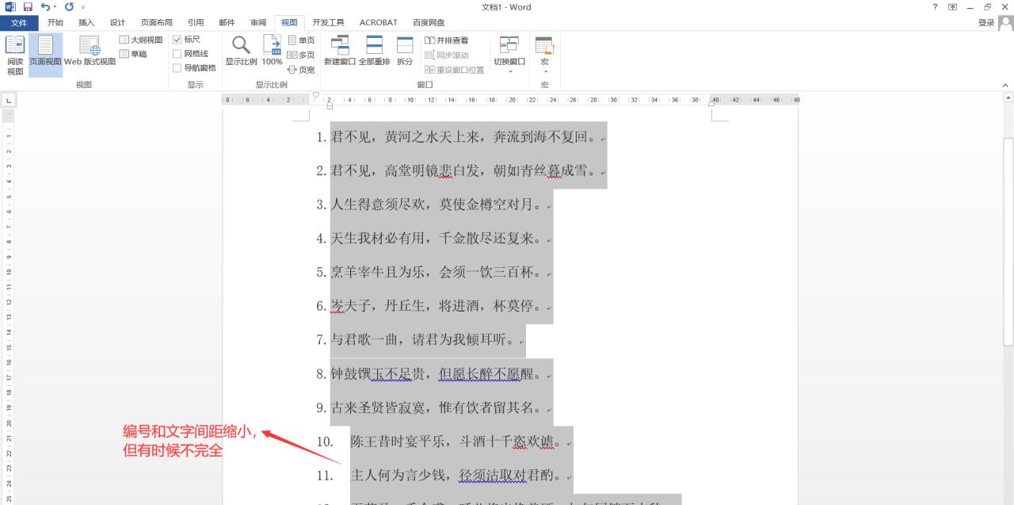Select 页面视图 print layout

45,55
